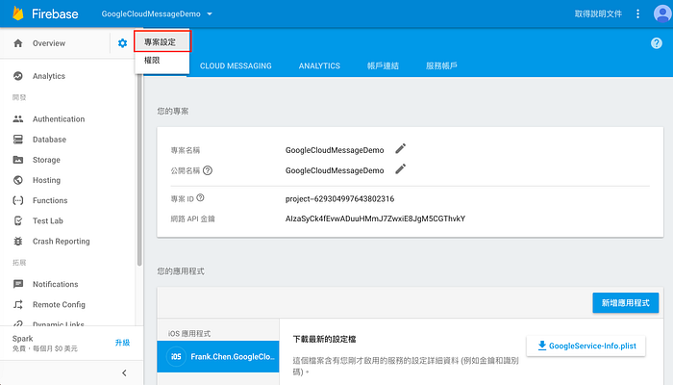The image size is (673, 385).
Task: Click the help icon beside 專案 ID
Action: (x=200, y=198)
